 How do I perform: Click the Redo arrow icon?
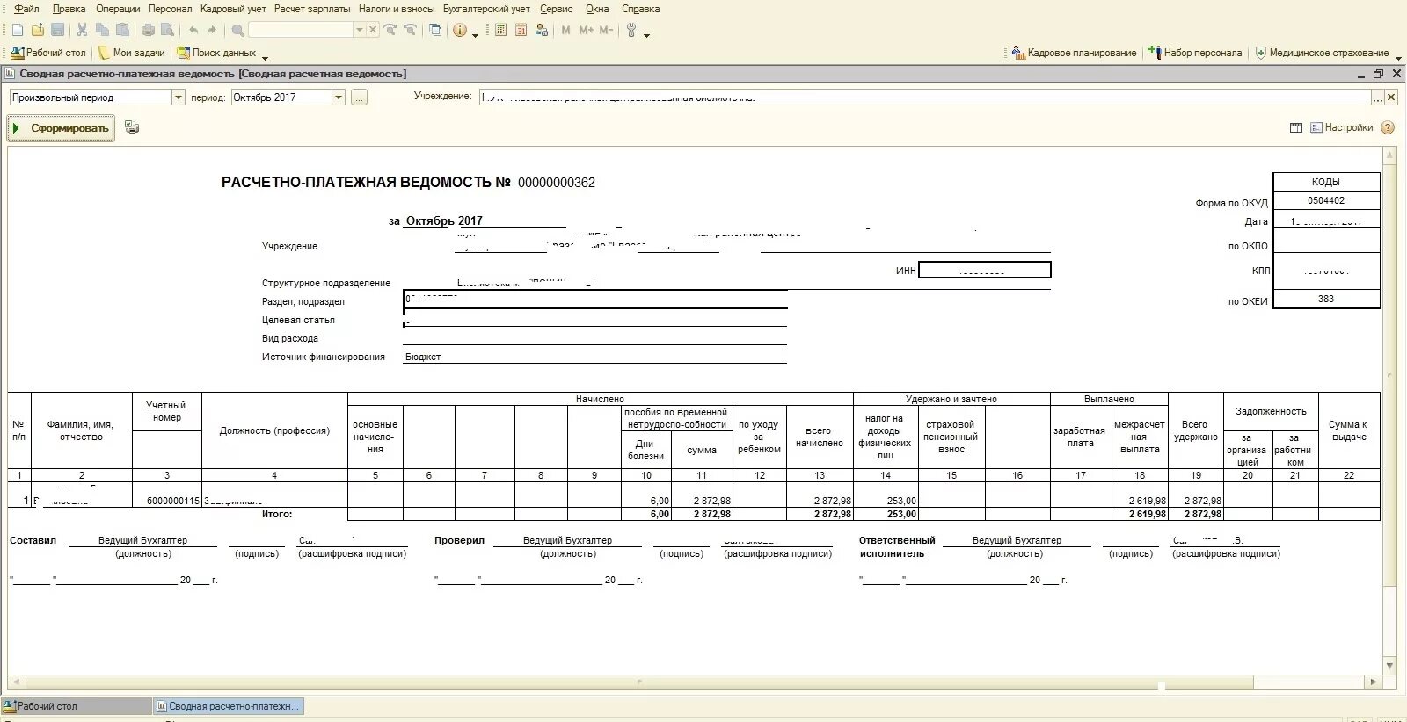click(x=212, y=30)
